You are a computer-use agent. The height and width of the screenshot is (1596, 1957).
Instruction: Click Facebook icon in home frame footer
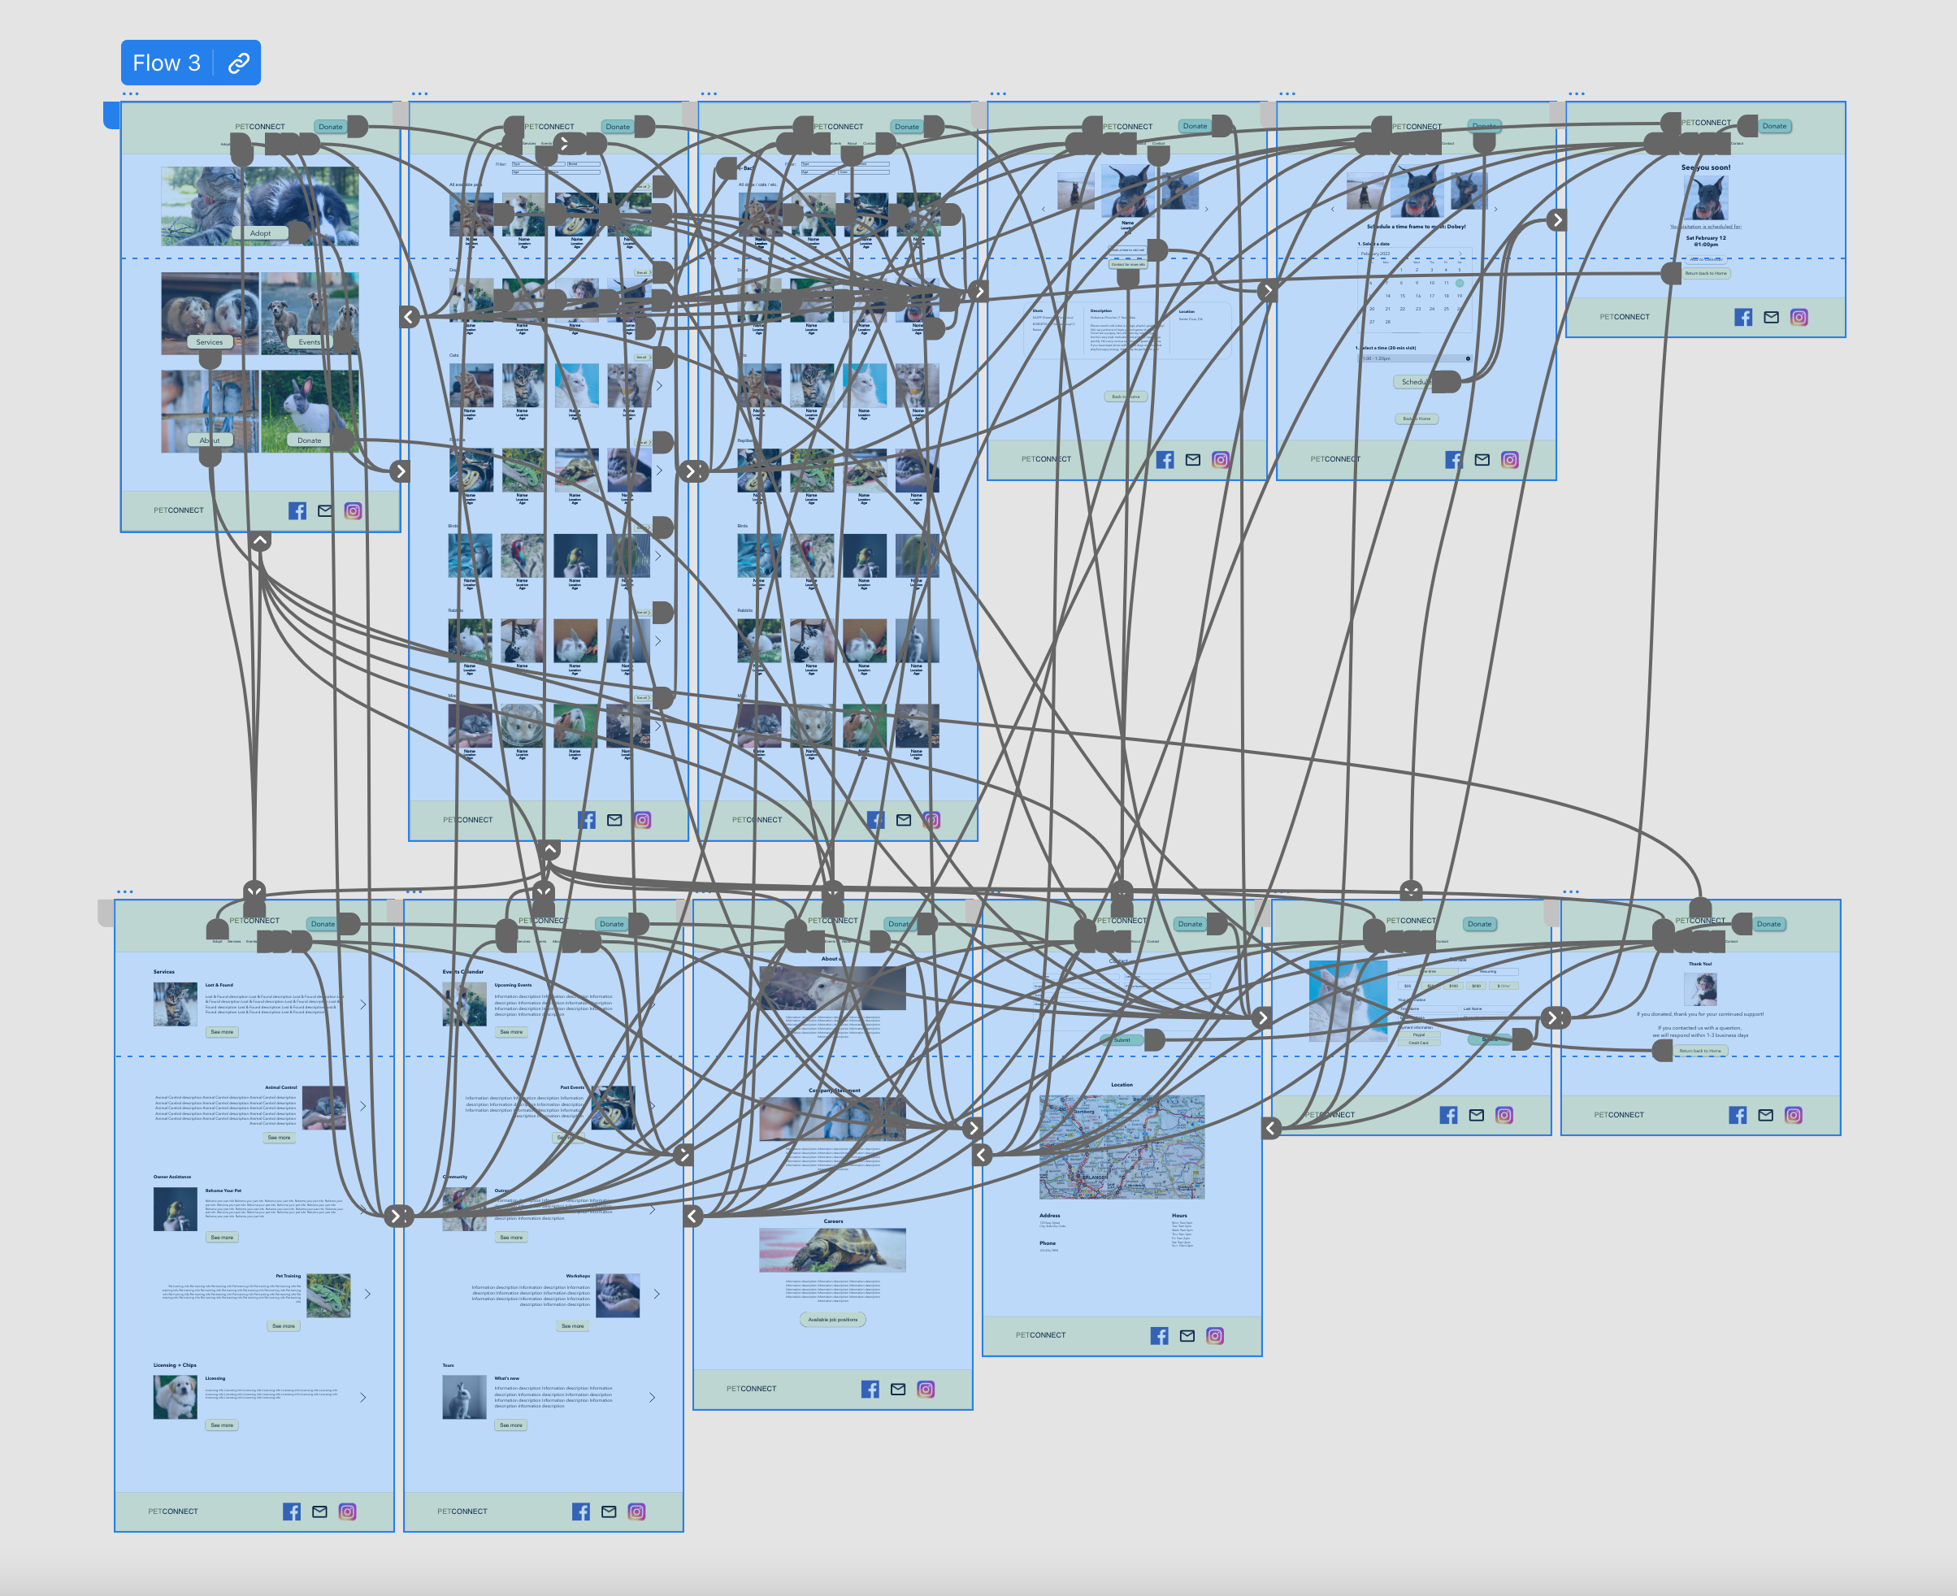point(297,510)
